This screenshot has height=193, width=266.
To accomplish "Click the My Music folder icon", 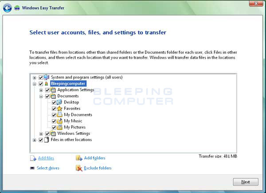I will click(x=59, y=121).
